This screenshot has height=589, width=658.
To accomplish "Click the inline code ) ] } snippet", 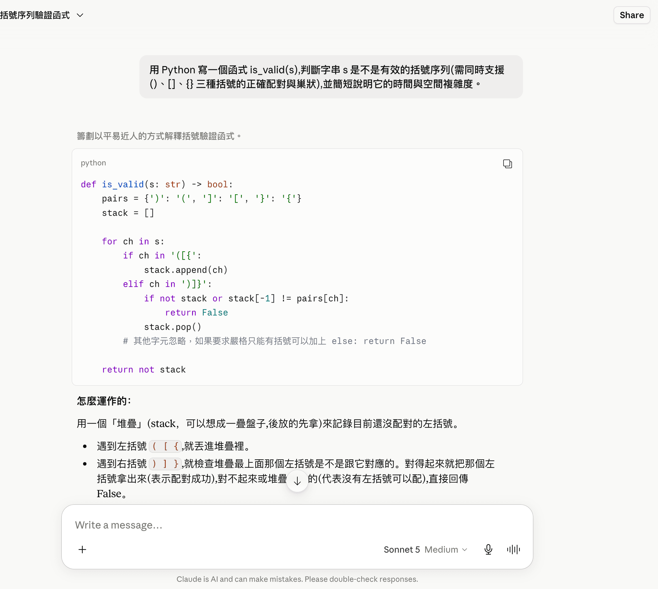I will click(165, 464).
